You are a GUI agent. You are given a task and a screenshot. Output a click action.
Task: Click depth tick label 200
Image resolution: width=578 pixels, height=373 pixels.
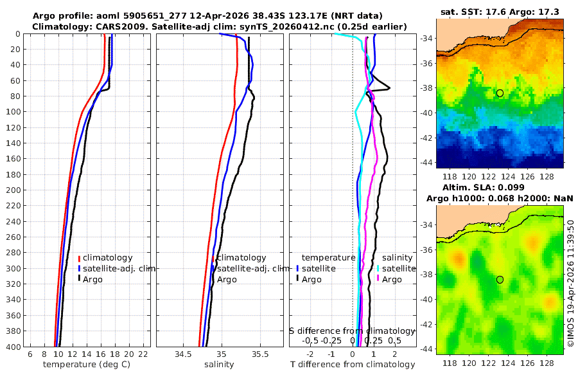pos(13,190)
